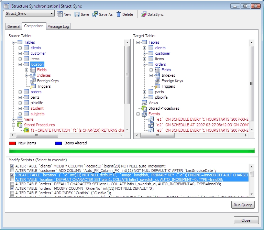
Task: Switch to the Message Log tab
Action: pyautogui.click(x=58, y=26)
